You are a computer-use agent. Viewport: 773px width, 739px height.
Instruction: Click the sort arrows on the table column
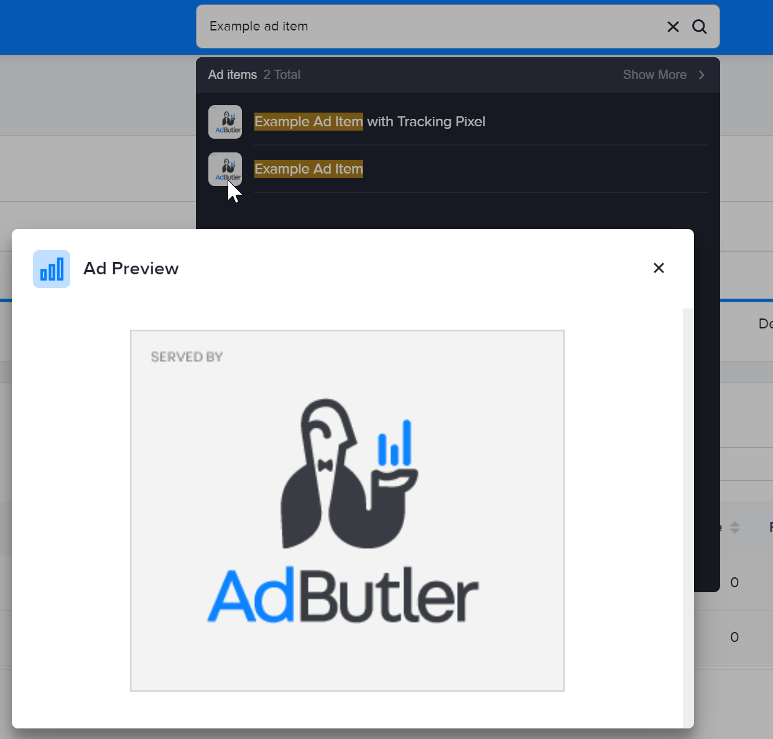pos(734,528)
